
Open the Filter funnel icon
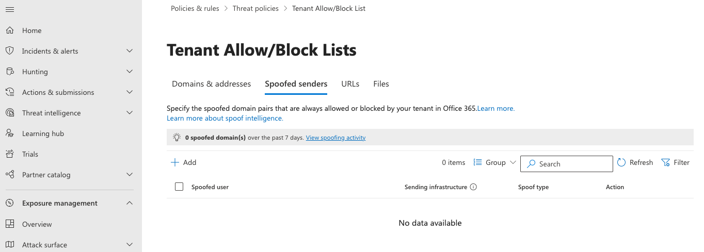(666, 163)
